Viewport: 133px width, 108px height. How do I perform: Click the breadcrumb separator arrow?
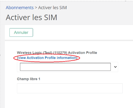36,8
